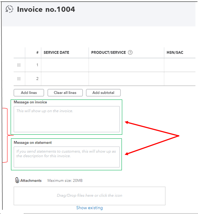Click the Add subtotal button
The width and height of the screenshot is (198, 214).
(103, 93)
